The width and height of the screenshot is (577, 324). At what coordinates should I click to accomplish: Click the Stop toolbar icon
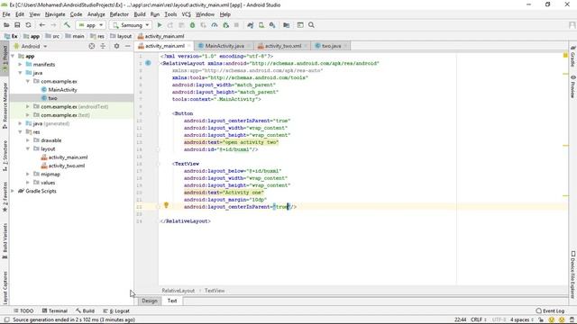tap(236, 25)
